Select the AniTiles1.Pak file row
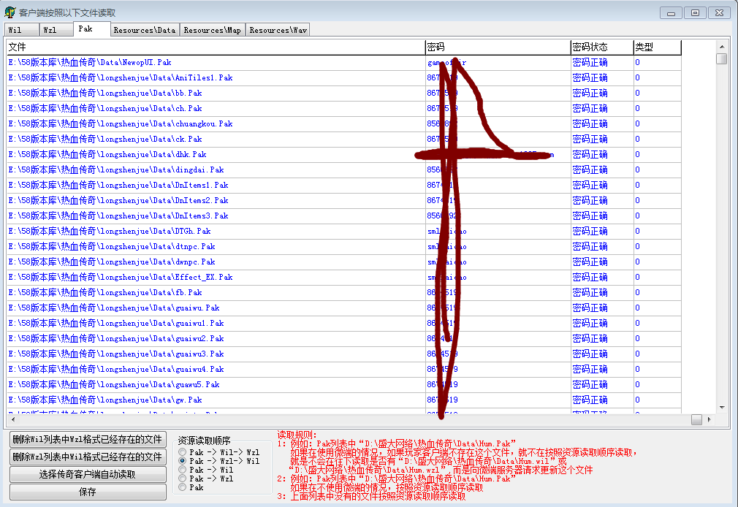Screen dimensions: 738x507 (344, 77)
